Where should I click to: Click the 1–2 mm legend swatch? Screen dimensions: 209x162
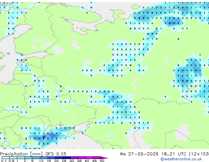[21, 158]
